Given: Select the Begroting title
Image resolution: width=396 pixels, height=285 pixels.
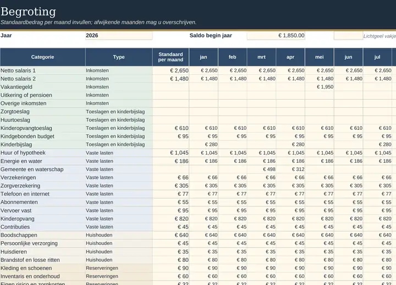Looking at the screenshot, I should point(28,12).
